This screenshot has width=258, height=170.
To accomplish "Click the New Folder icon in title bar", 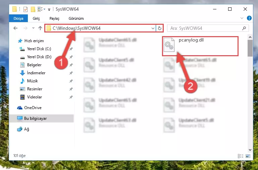I will pyautogui.click(x=33, y=9).
